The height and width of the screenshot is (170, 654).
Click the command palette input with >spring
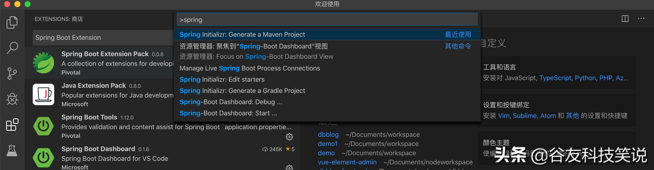(327, 19)
